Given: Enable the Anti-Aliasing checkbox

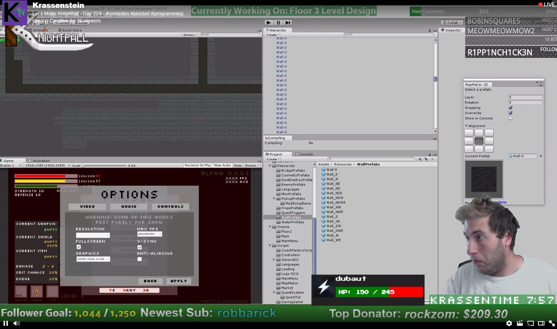Looking at the screenshot, I should (x=140, y=259).
